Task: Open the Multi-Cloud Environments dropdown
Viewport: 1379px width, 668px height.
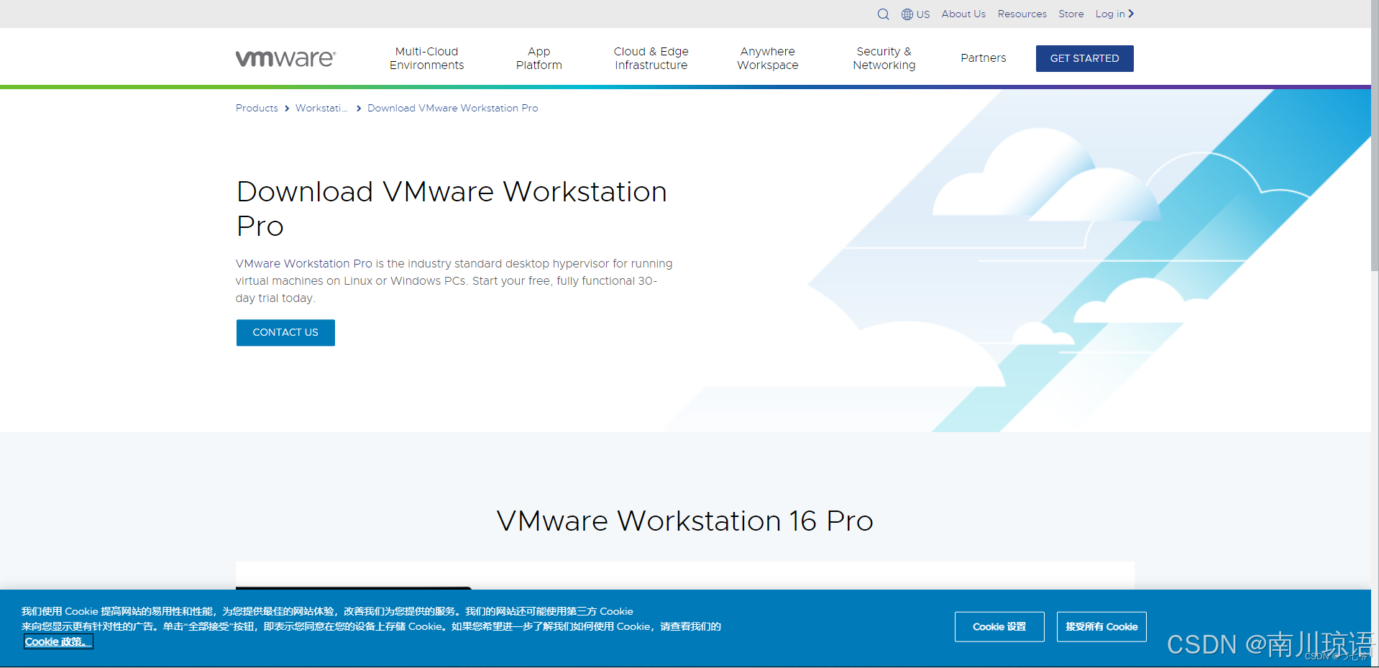Action: point(426,58)
